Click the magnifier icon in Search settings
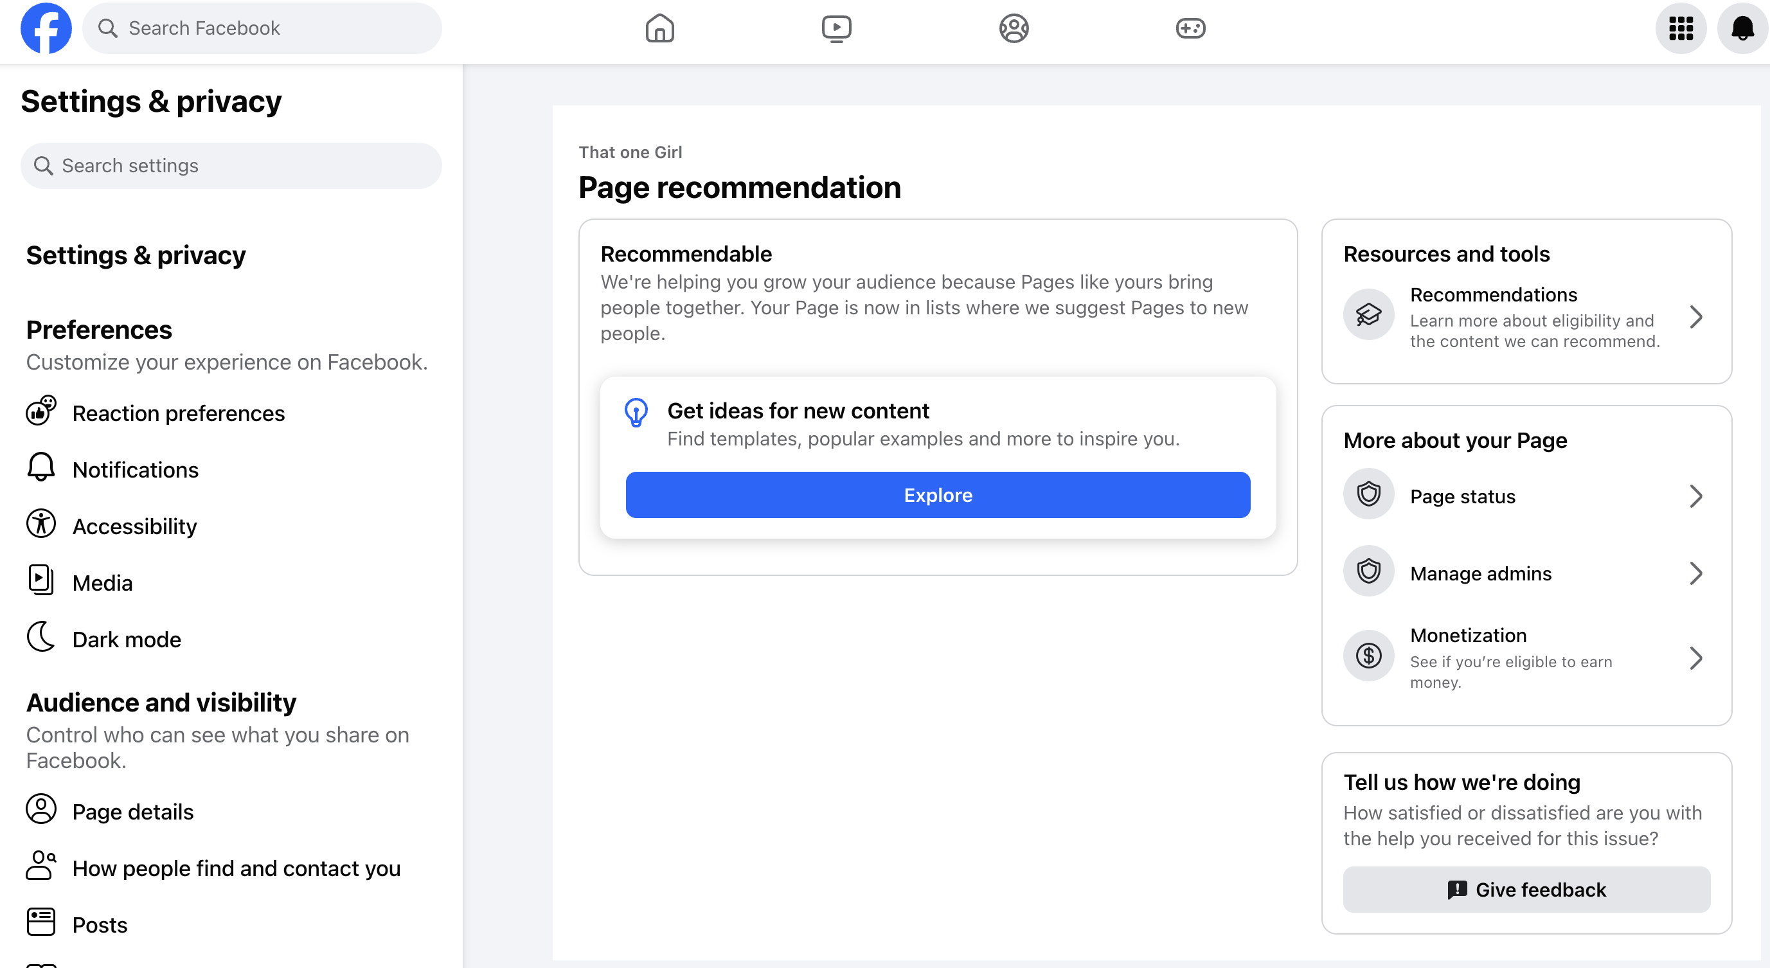 pyautogui.click(x=43, y=166)
